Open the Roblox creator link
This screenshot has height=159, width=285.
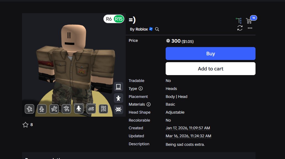pyautogui.click(x=142, y=29)
